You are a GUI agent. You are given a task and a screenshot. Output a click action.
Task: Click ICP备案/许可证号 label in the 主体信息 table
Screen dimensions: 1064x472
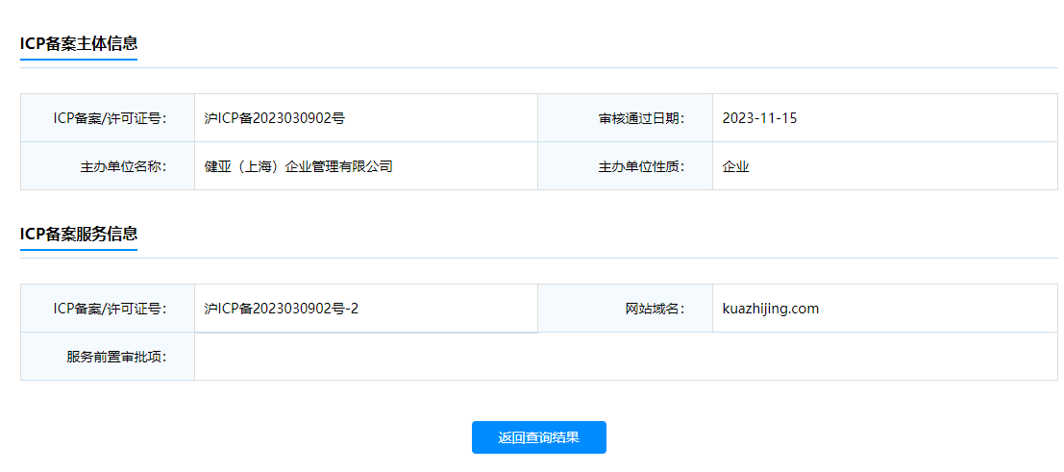(x=108, y=118)
